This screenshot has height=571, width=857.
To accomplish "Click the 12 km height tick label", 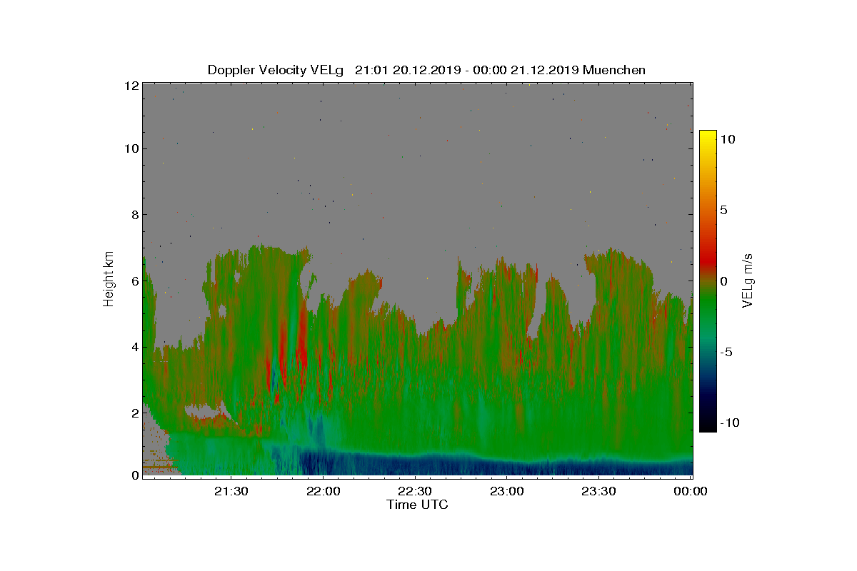I will (131, 86).
